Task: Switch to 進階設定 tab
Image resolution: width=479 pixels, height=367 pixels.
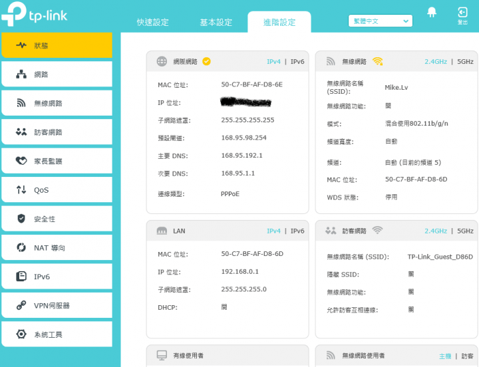Action: [x=279, y=22]
